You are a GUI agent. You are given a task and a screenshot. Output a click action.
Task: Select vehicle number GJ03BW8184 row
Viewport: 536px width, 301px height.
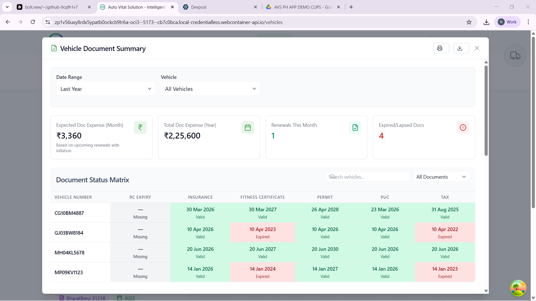69,233
